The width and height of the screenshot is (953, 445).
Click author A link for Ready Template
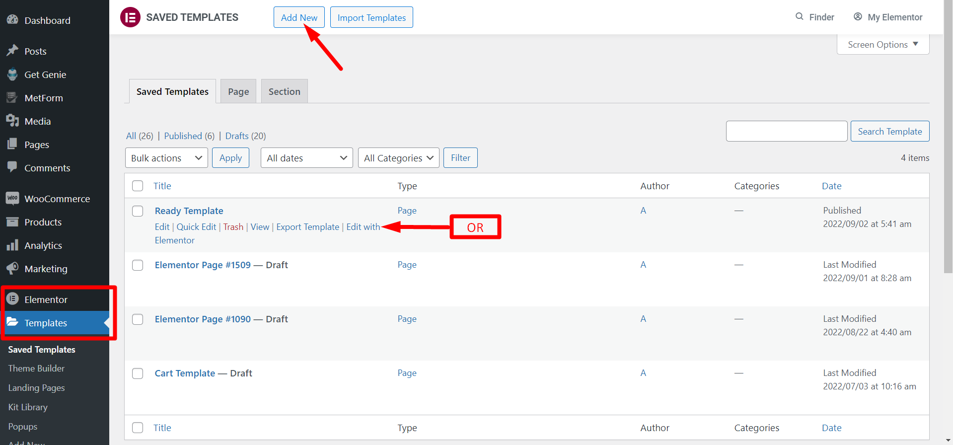point(643,211)
